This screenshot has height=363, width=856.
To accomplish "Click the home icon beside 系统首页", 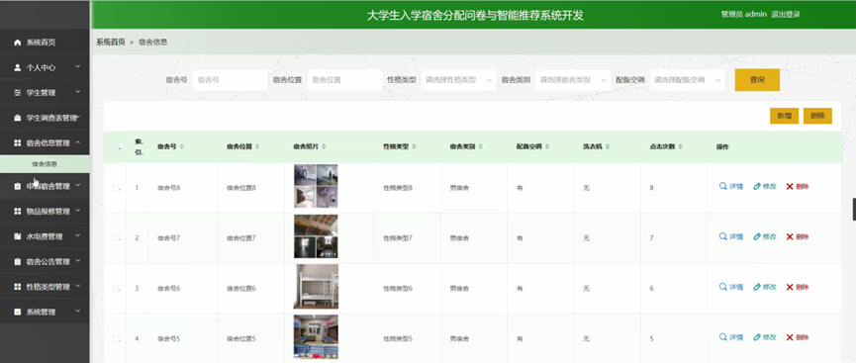I will click(x=18, y=43).
